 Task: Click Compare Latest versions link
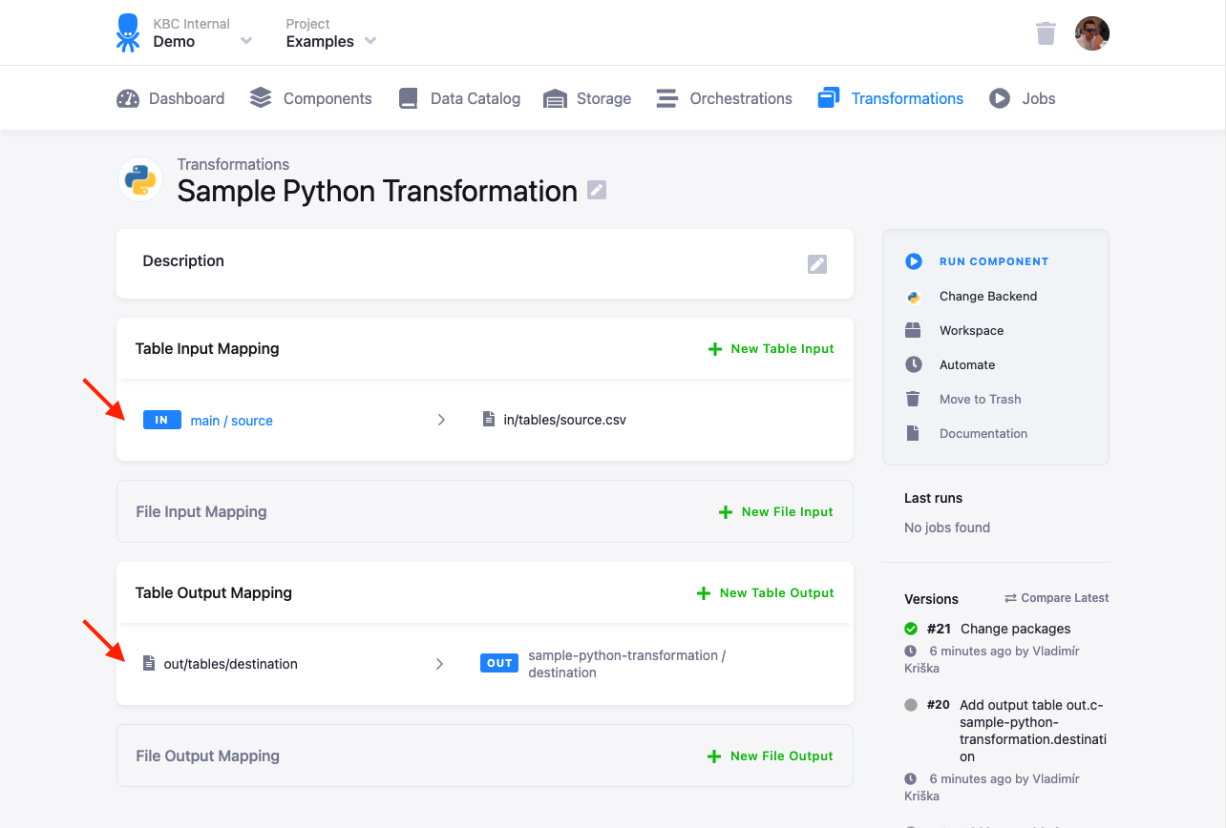pos(1056,598)
